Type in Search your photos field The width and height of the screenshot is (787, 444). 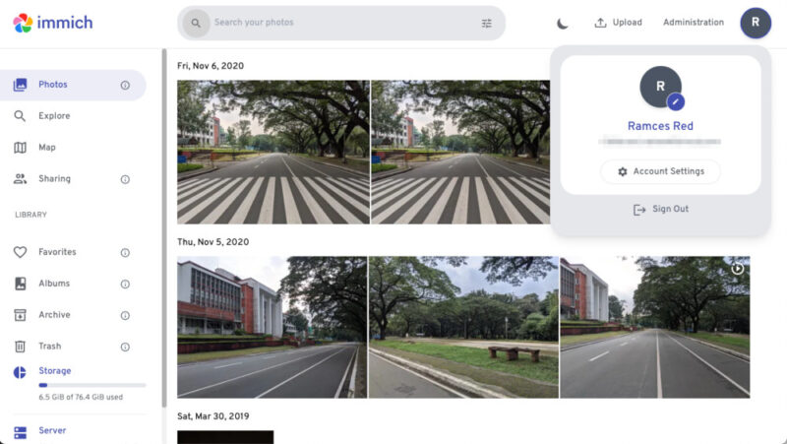(x=341, y=23)
